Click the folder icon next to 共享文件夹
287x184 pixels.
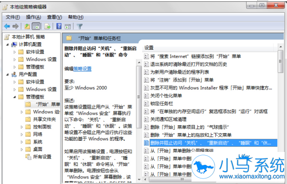coord(28,119)
